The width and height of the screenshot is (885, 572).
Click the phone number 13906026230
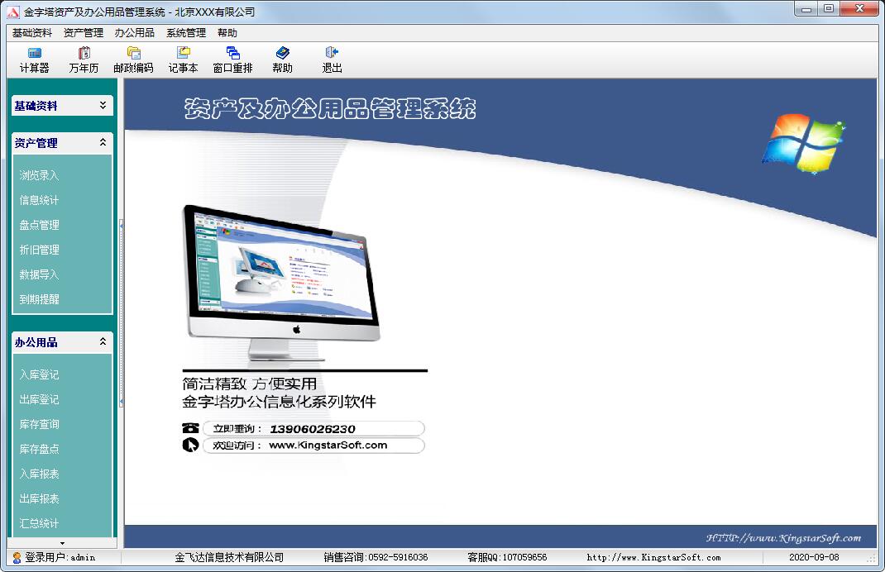click(x=313, y=429)
